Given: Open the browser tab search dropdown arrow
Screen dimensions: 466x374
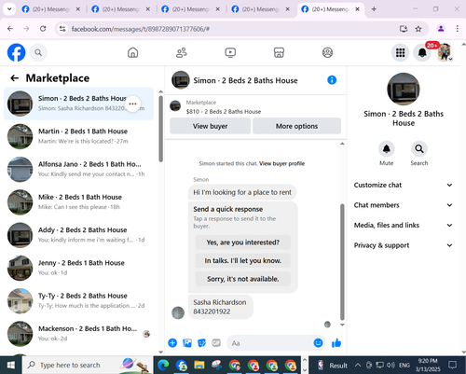Looking at the screenshot, I should [x=9, y=9].
